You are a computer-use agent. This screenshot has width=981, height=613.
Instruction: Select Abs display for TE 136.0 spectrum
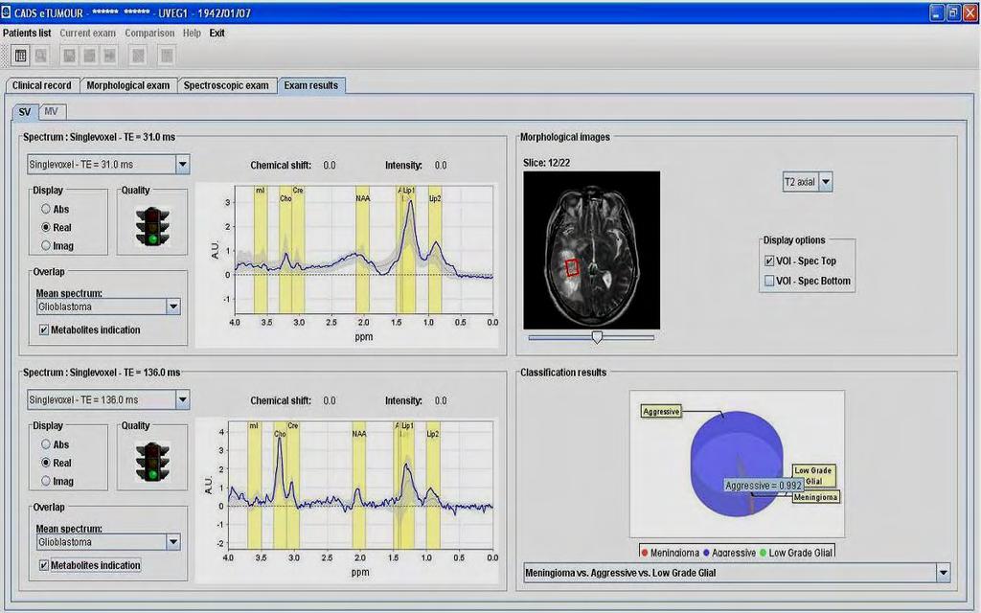pyautogui.click(x=46, y=444)
